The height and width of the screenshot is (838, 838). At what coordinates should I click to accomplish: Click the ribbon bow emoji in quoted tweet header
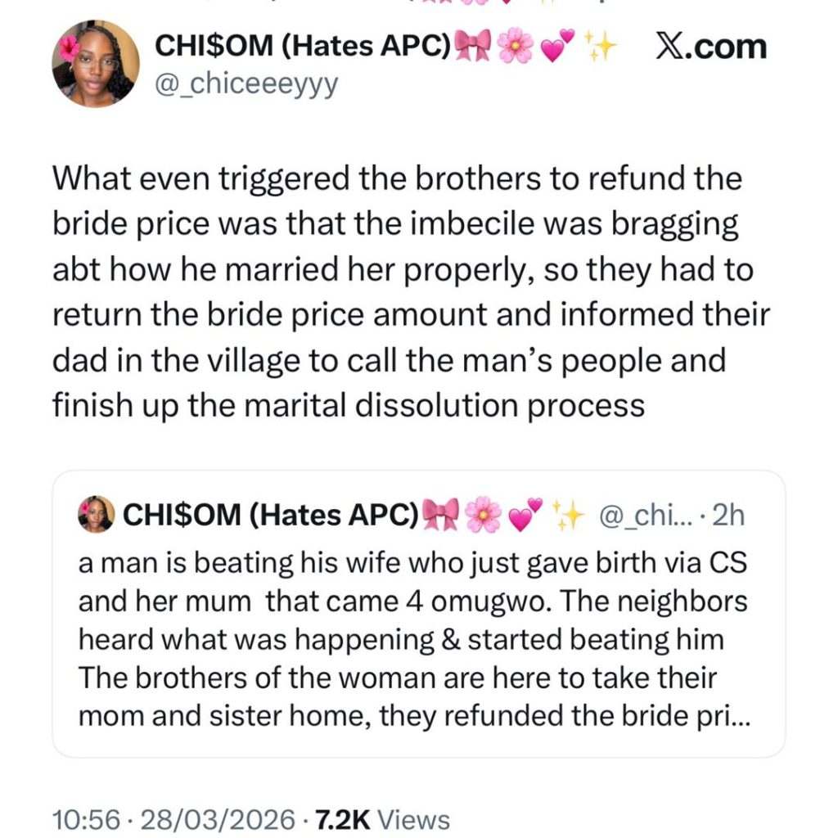[438, 515]
